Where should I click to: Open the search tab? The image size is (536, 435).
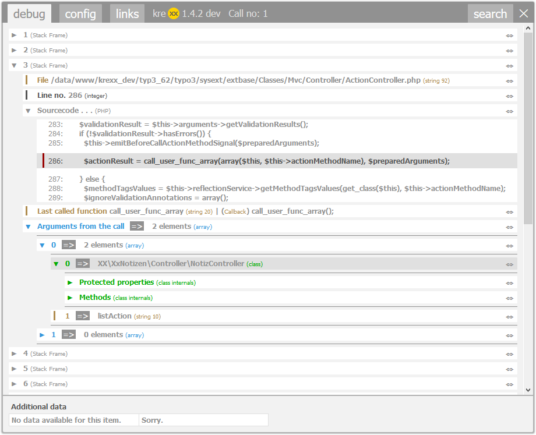click(490, 13)
